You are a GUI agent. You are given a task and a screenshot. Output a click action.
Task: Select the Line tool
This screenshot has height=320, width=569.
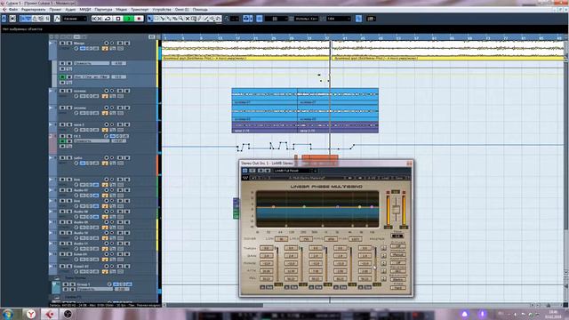click(x=206, y=19)
